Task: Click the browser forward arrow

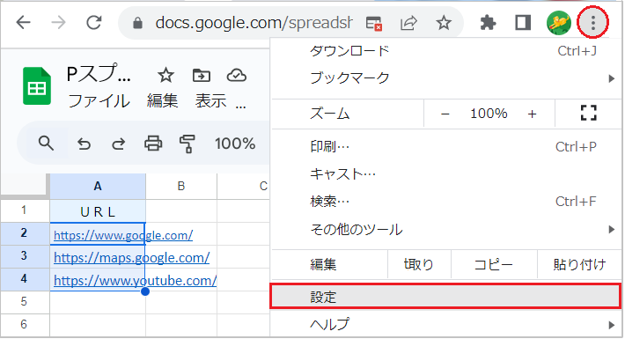Action: pos(58,23)
